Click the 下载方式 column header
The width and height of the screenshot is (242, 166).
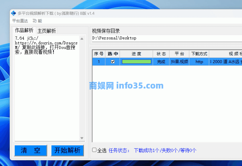[x=199, y=53]
